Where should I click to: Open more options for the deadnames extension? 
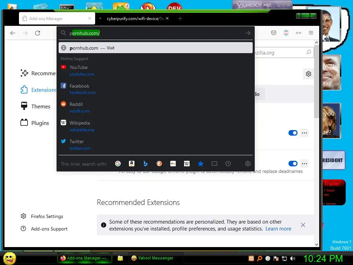click(304, 164)
